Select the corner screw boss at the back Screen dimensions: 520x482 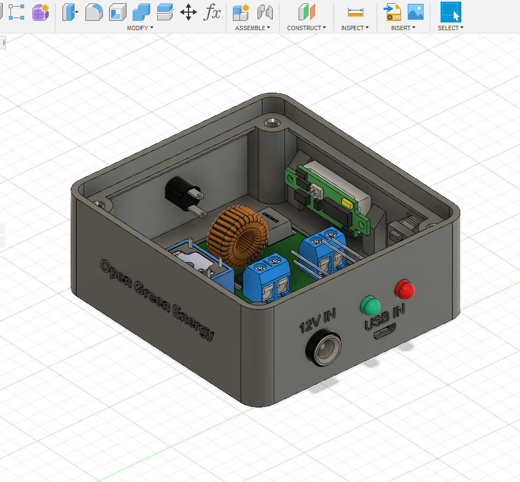[x=272, y=124]
